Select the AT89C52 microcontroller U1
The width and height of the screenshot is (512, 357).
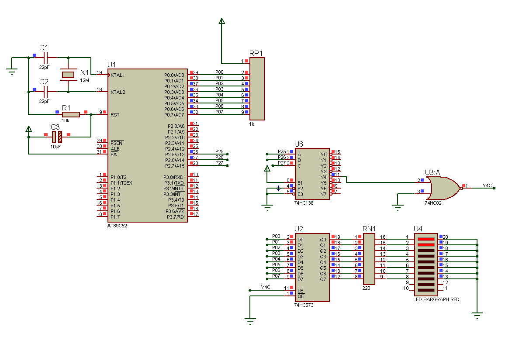148,145
